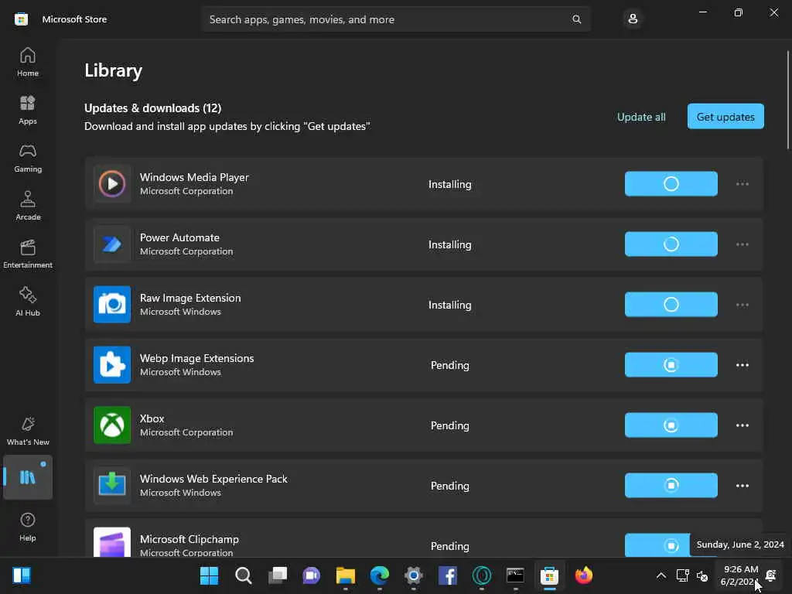Click the Get updates button
The height and width of the screenshot is (594, 792).
tap(725, 117)
